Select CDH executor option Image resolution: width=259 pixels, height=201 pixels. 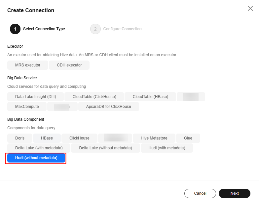point(69,65)
